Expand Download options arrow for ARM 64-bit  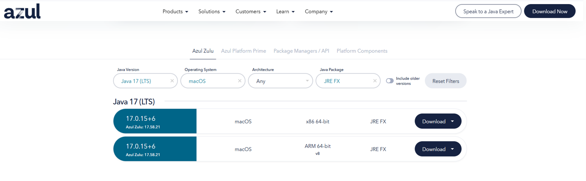(x=452, y=149)
